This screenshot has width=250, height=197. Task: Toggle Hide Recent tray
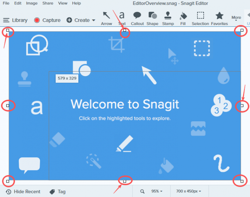pos(23,191)
